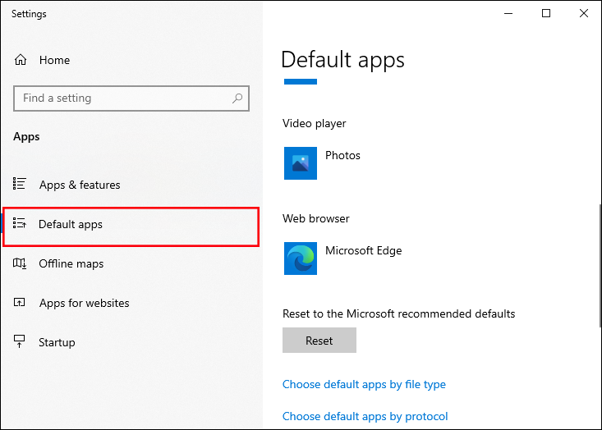Open the Startup settings page

pyautogui.click(x=57, y=342)
